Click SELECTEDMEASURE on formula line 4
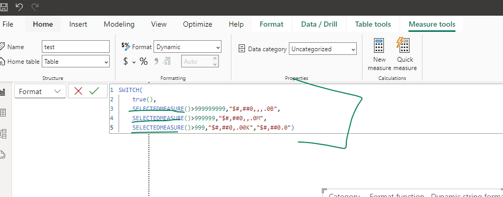This screenshot has height=197, width=503. point(158,119)
